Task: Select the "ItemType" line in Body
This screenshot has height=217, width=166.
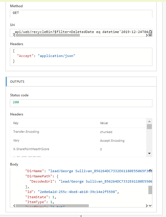Action: (x=40, y=202)
